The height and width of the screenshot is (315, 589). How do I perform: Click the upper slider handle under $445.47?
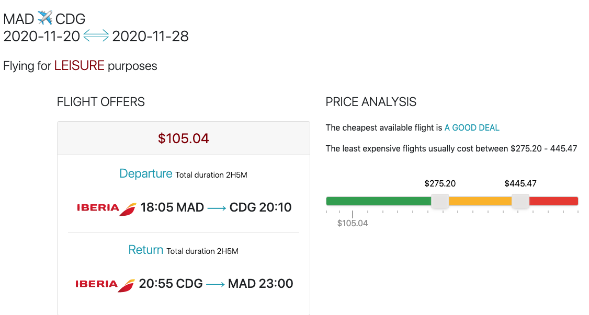click(520, 201)
